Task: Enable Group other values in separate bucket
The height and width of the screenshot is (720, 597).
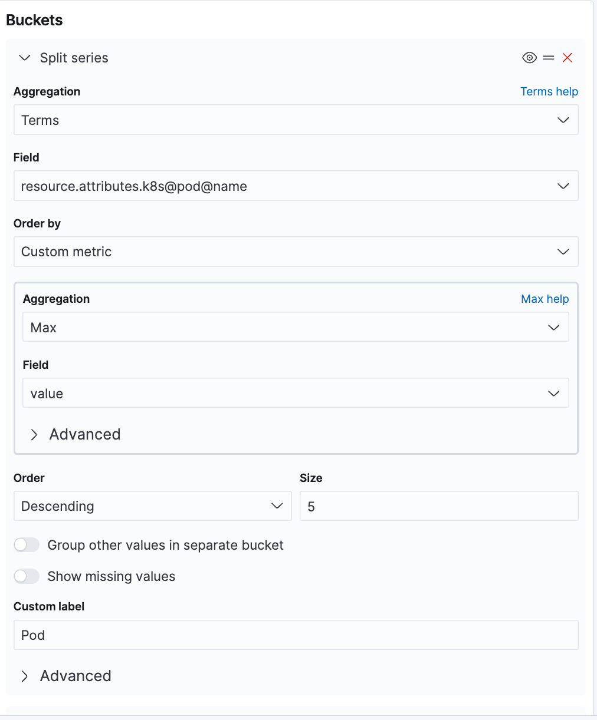Action: click(27, 544)
